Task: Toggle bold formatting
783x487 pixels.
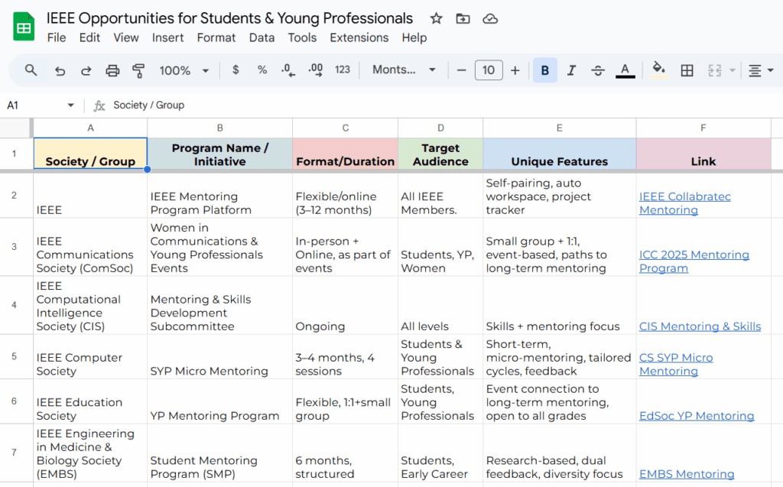Action: (x=545, y=70)
